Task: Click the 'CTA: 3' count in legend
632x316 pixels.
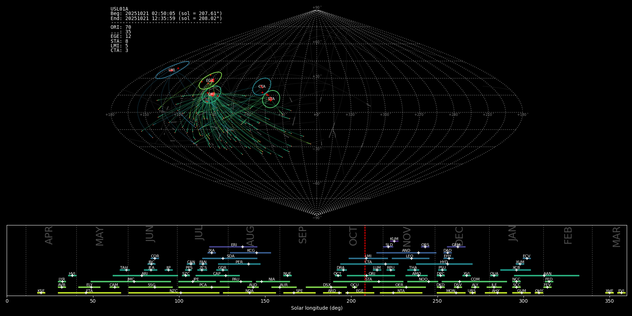Action: [119, 51]
